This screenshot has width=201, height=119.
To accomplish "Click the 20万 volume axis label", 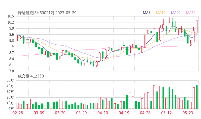I will (x=10, y=97).
